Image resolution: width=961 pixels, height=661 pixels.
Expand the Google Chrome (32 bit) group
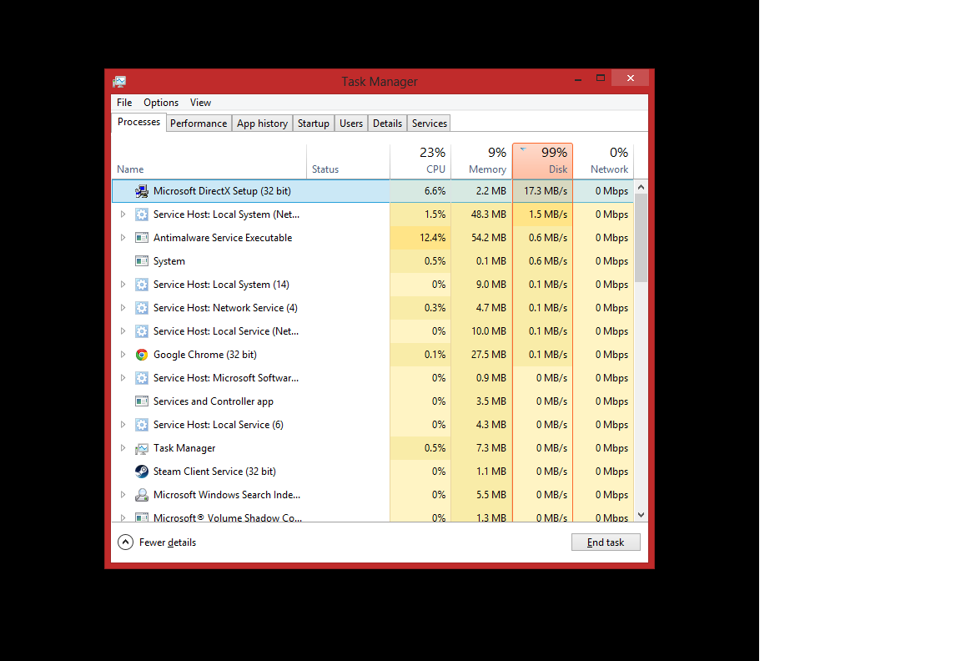click(123, 355)
